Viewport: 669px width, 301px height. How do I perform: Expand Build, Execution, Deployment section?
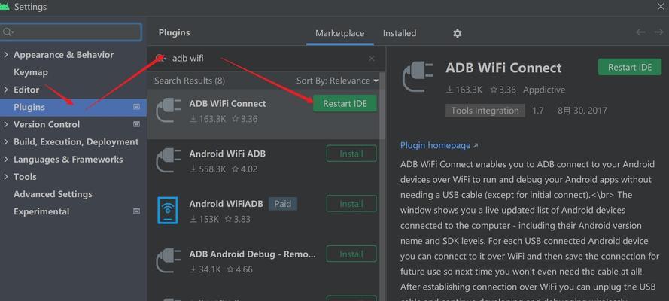tap(5, 142)
